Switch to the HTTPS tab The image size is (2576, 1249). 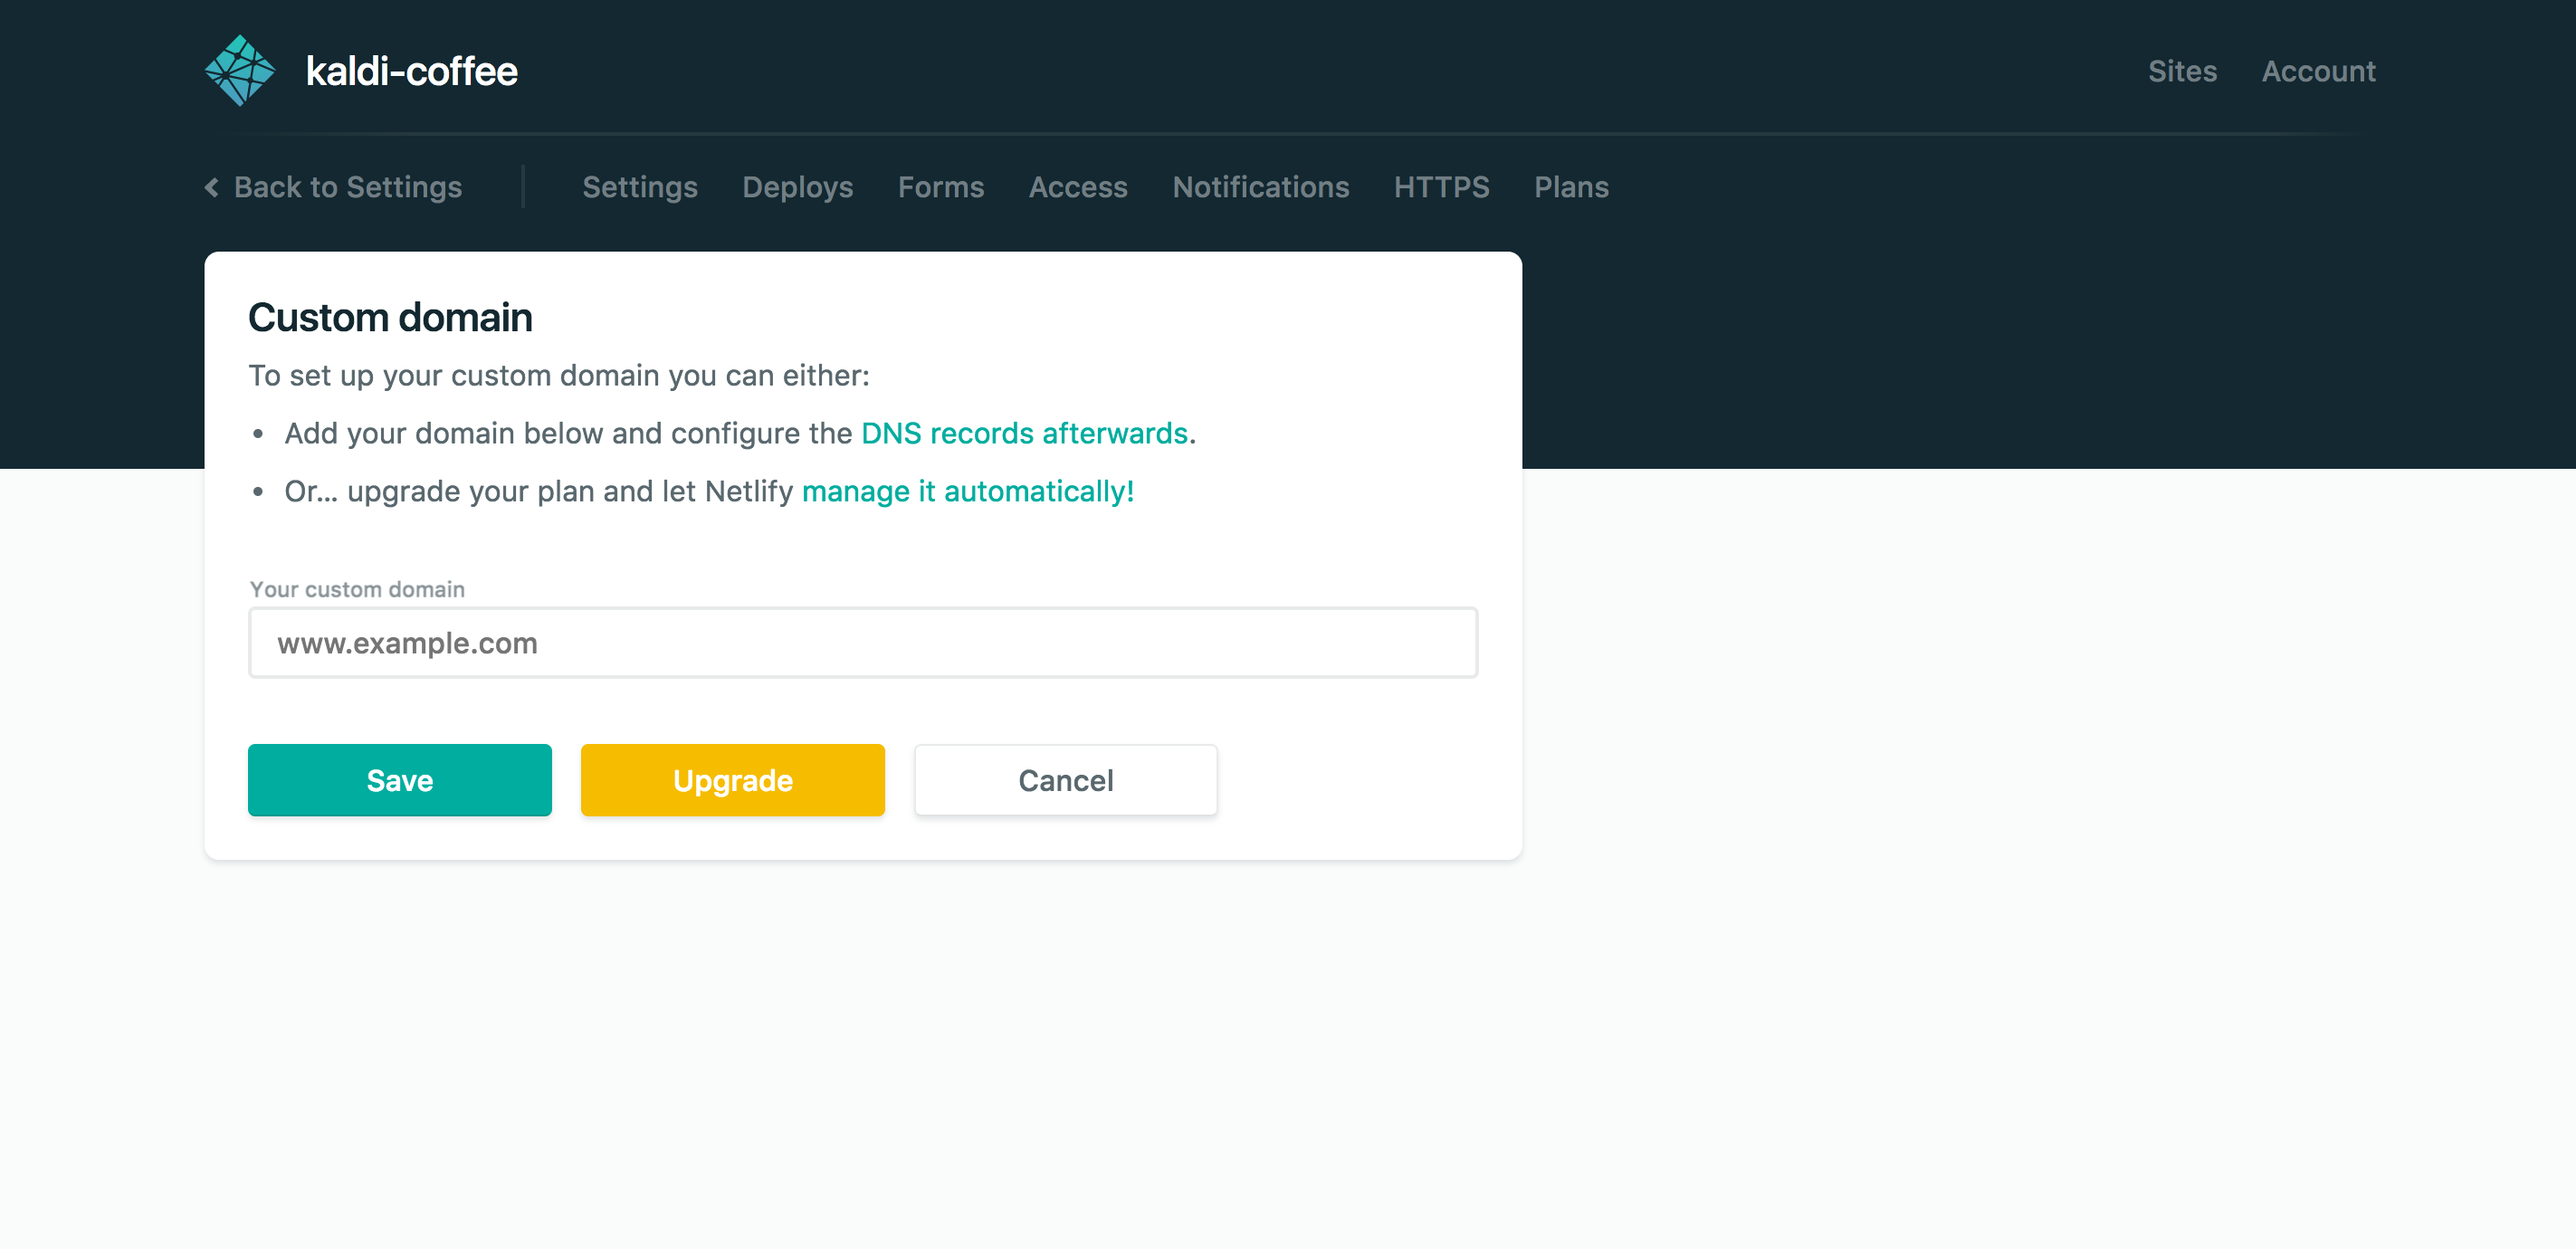tap(1441, 187)
